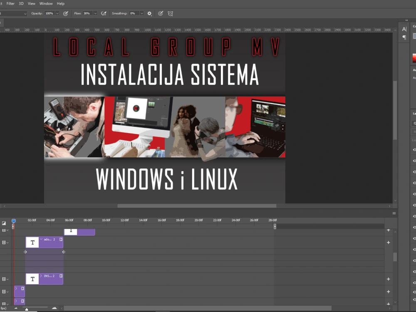Open the Paragraph panel icon
The height and width of the screenshot is (312, 416).
tap(404, 37)
